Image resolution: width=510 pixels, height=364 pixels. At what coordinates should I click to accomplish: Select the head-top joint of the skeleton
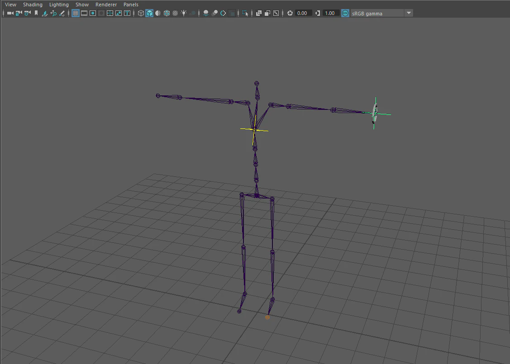pyautogui.click(x=257, y=84)
